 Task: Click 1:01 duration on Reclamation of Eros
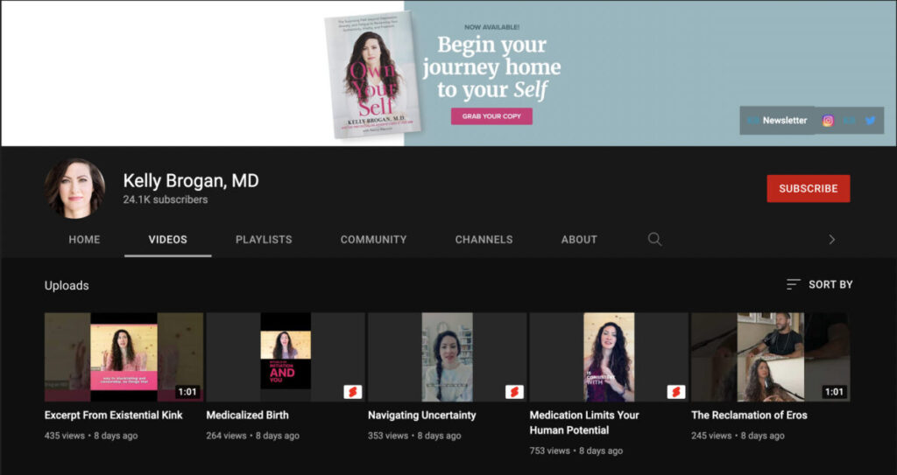834,392
